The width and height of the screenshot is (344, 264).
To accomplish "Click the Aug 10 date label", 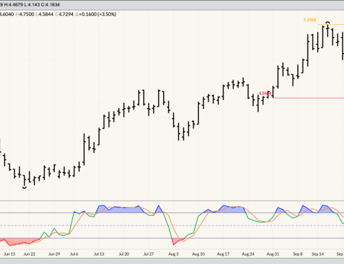I will point(198,254).
